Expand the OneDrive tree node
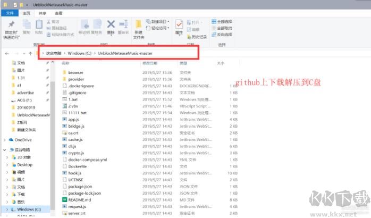Image resolution: width=371 pixels, height=218 pixels. (x=6, y=139)
